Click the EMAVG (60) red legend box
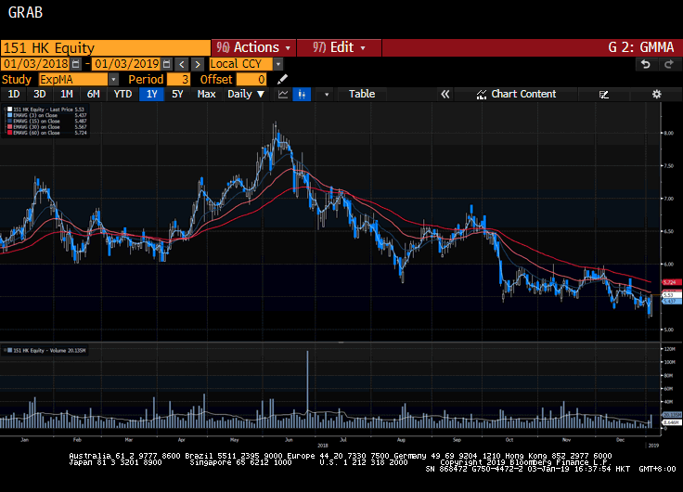The image size is (683, 492). [9, 133]
